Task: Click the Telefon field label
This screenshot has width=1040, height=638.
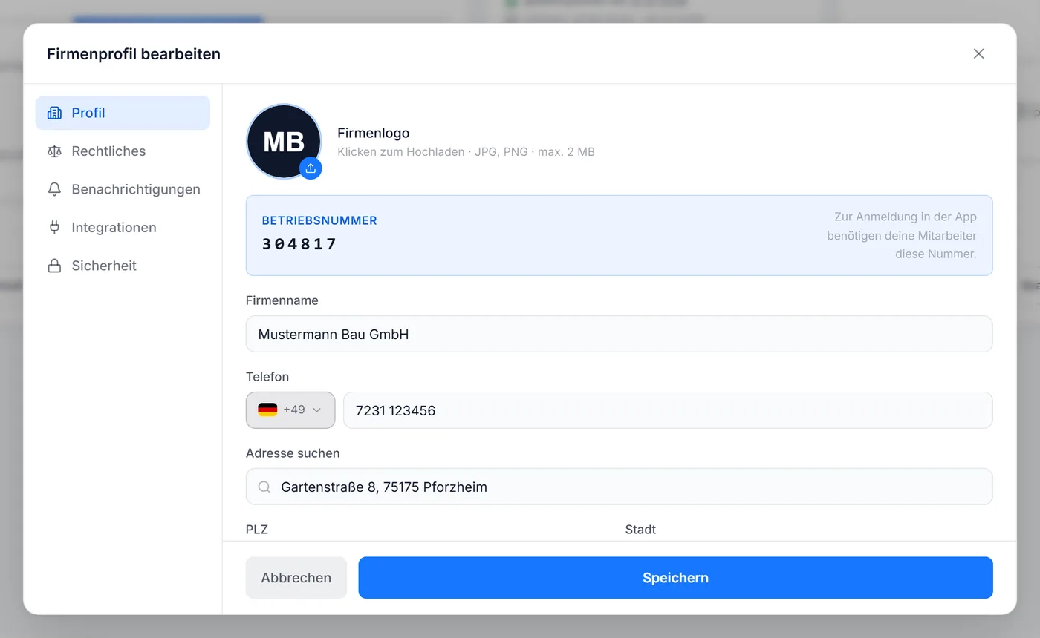Action: pos(267,377)
